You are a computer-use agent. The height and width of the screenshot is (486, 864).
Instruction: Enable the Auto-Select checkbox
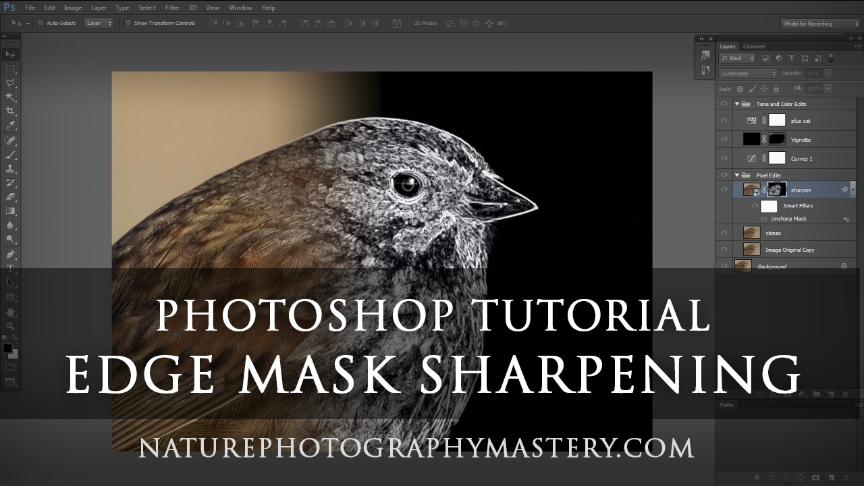point(40,23)
